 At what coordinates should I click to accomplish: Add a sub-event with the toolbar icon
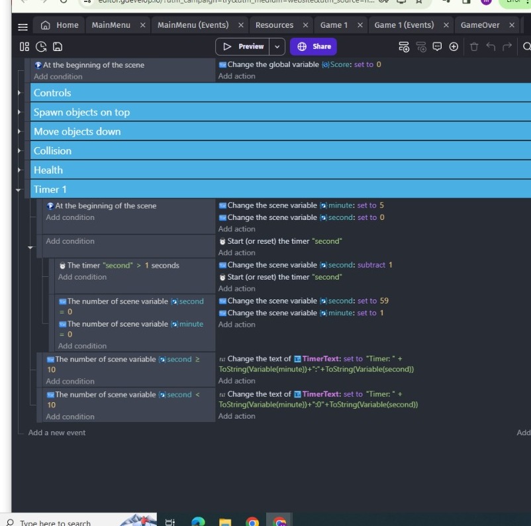click(421, 47)
